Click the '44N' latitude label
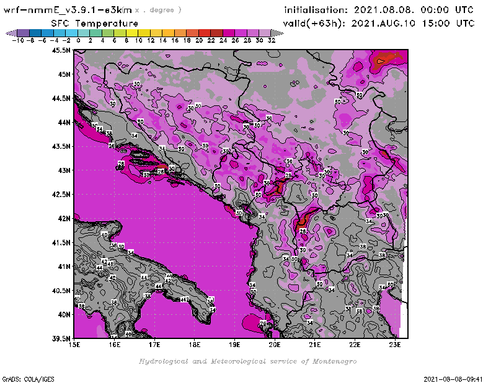Image resolution: width=496 pixels, height=383 pixels. click(64, 122)
